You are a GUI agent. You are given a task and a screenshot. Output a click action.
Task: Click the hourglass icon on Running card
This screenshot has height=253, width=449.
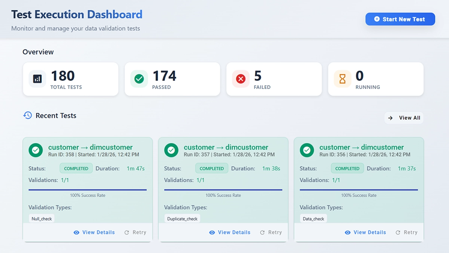coord(342,79)
